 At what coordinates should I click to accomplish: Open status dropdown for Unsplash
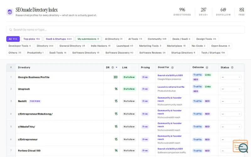point(231,89)
